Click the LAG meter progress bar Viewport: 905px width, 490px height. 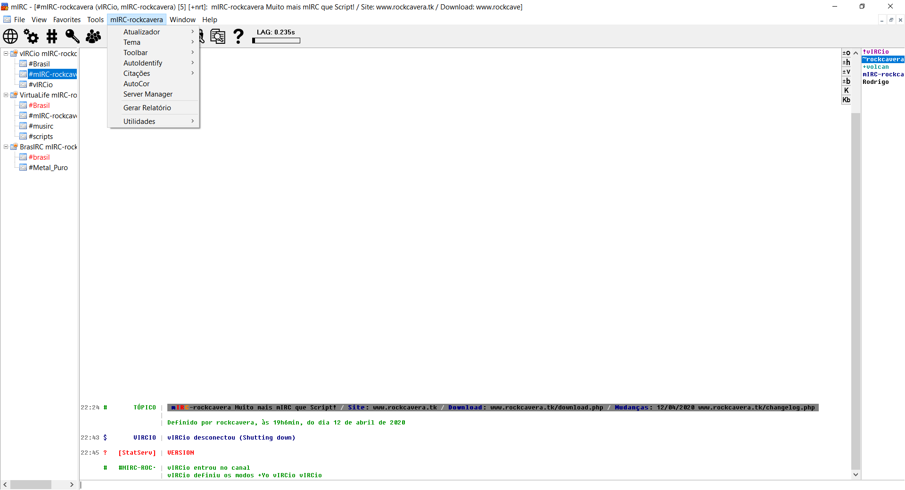276,41
